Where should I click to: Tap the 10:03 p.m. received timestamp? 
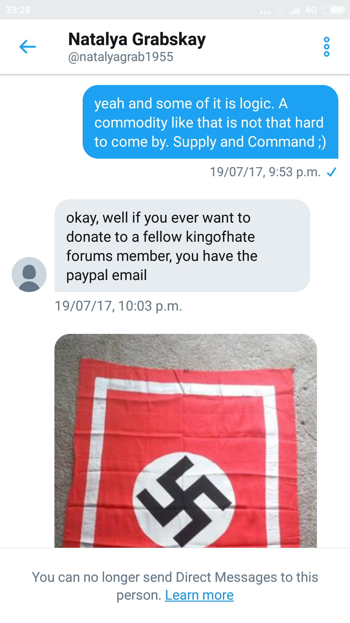[x=118, y=306]
